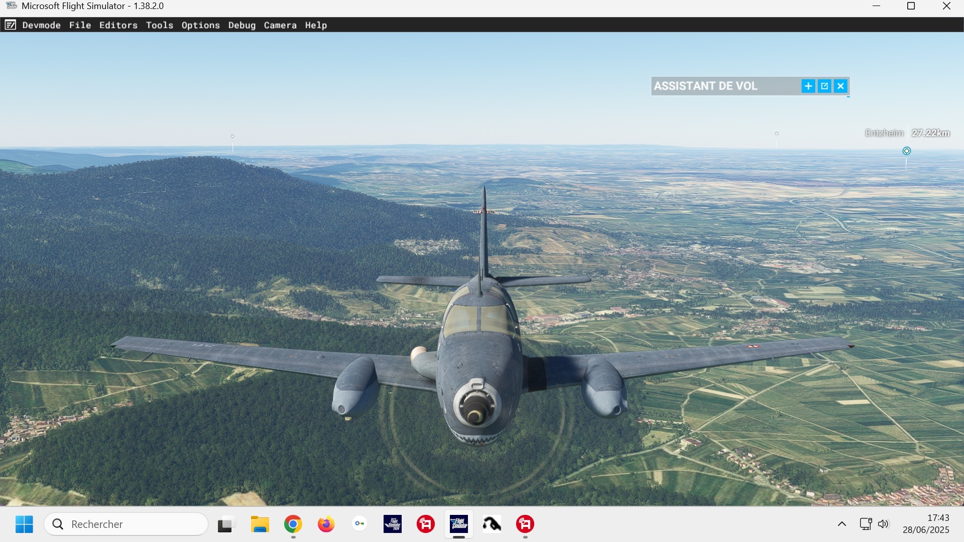Open the Devmode menu
The width and height of the screenshot is (964, 542).
pyautogui.click(x=41, y=25)
